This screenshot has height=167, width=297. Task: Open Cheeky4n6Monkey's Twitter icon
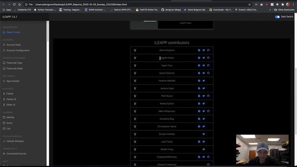coord(204,157)
